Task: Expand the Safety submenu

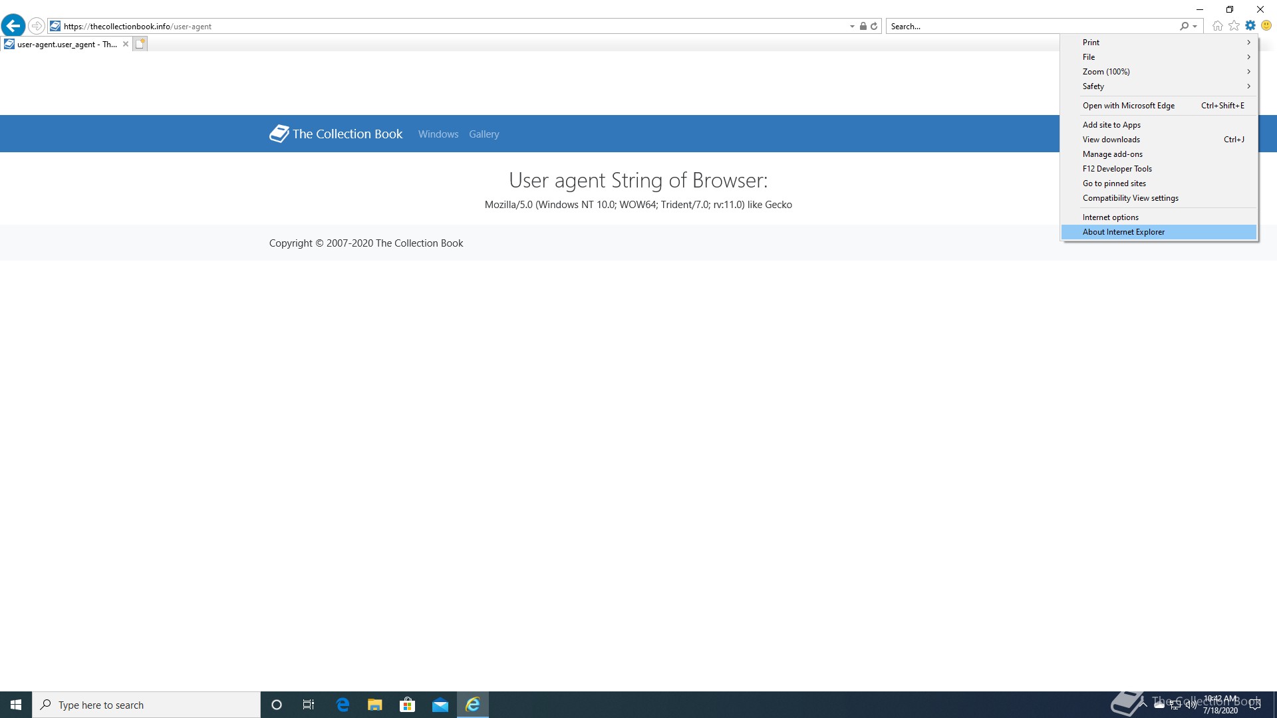Action: [1159, 86]
